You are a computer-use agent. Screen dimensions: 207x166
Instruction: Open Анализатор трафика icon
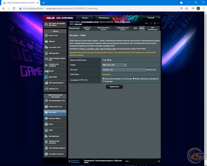tap(46, 65)
